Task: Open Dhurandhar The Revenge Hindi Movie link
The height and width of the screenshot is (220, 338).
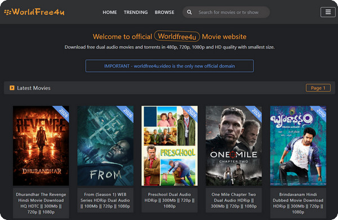Action: coord(41,203)
